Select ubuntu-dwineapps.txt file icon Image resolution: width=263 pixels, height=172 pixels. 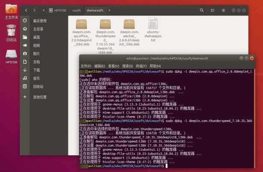click(153, 23)
